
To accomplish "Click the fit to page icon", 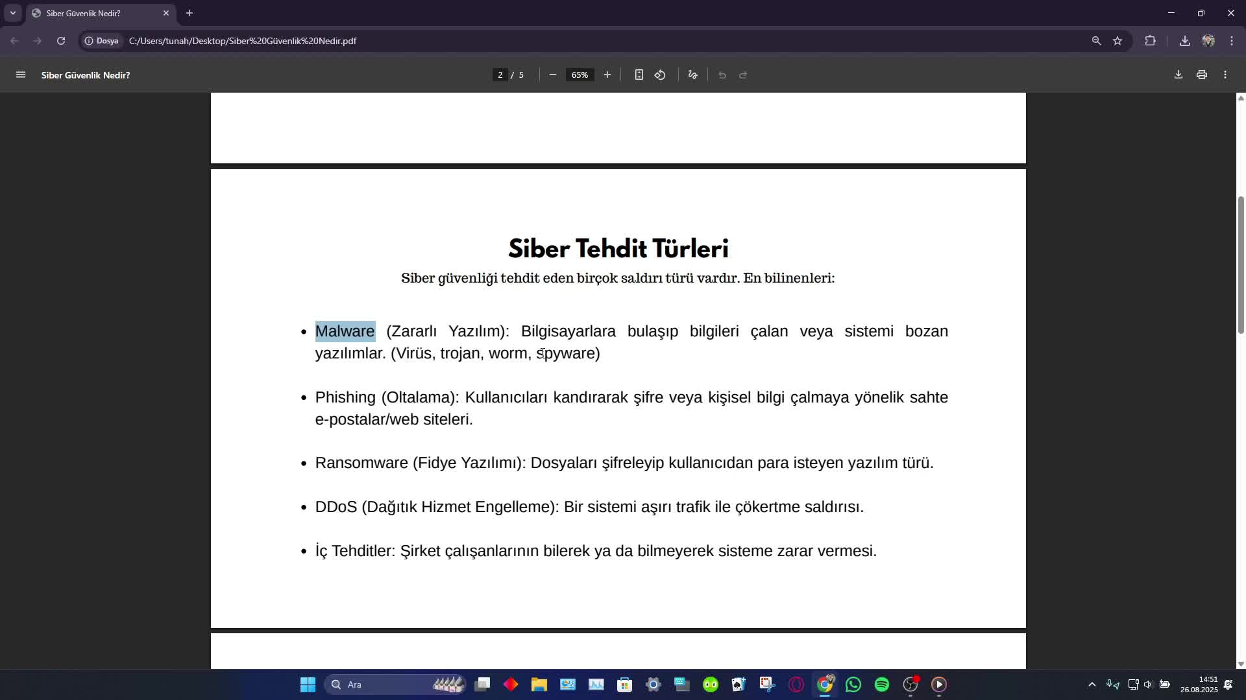I will click(639, 75).
